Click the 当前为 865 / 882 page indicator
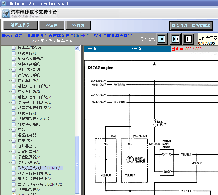The width and height of the screenshot is (218, 195). [x=186, y=49]
